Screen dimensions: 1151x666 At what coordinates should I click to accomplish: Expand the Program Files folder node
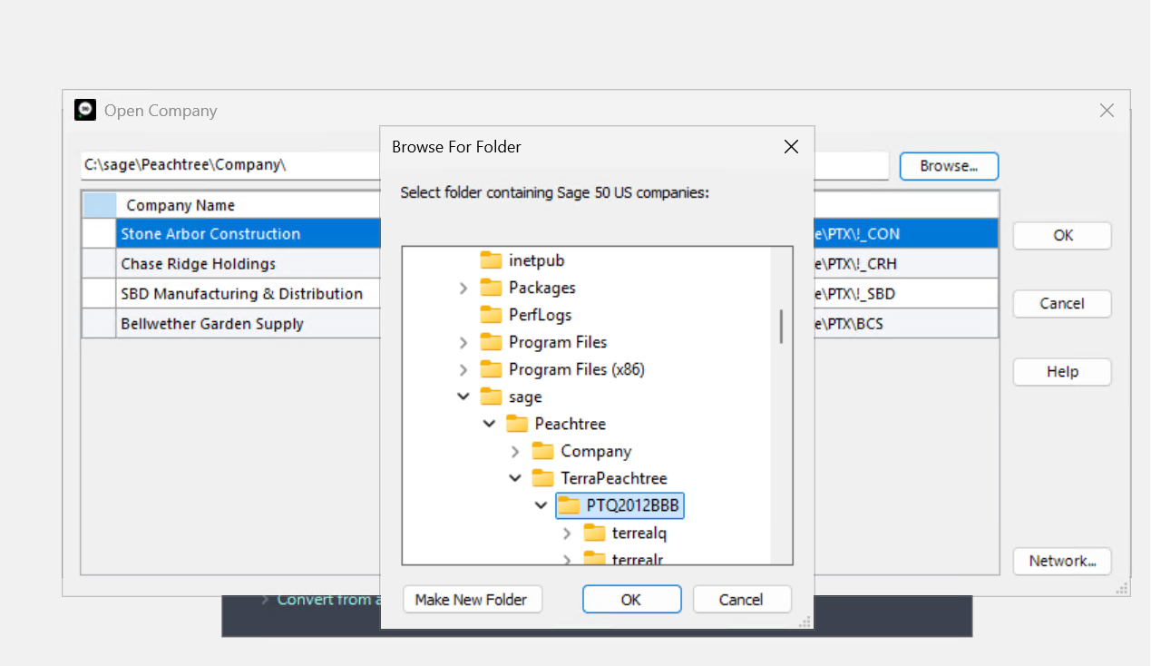[463, 342]
